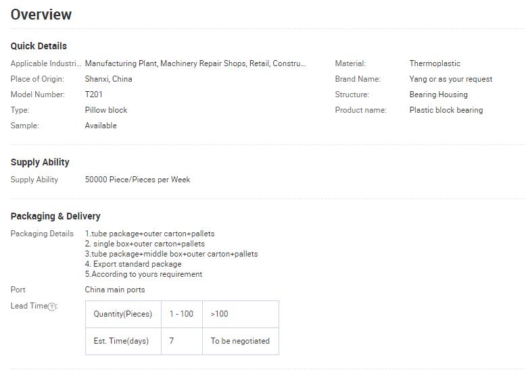Click the Brand Name value text
The width and height of the screenshot is (526, 370).
click(451, 79)
